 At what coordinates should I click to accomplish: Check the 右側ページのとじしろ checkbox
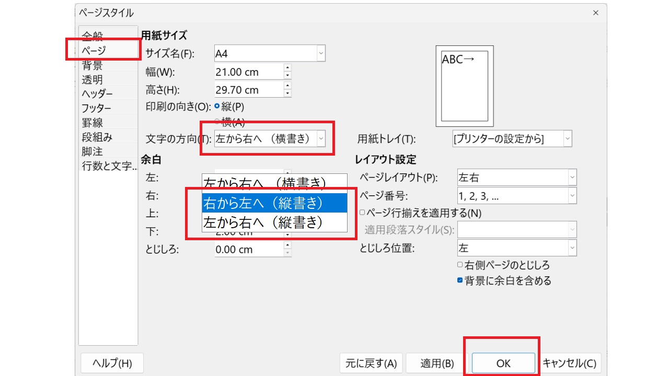[460, 265]
